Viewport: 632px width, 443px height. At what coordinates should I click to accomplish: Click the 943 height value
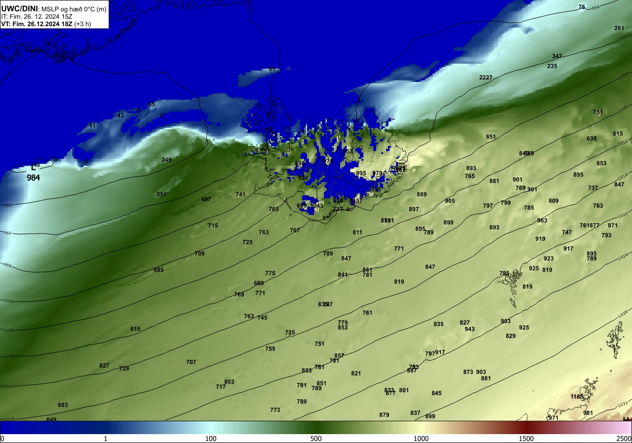tap(470, 329)
